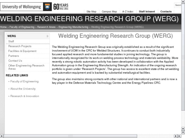This screenshot has width=185, height=138.
Task: Click the WERG sidebar heading
Action: (28, 36)
